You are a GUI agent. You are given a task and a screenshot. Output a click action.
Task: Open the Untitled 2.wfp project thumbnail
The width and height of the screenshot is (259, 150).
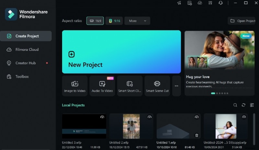tap(131, 126)
